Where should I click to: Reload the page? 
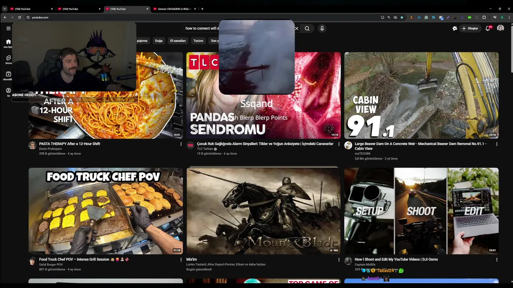click(x=19, y=17)
